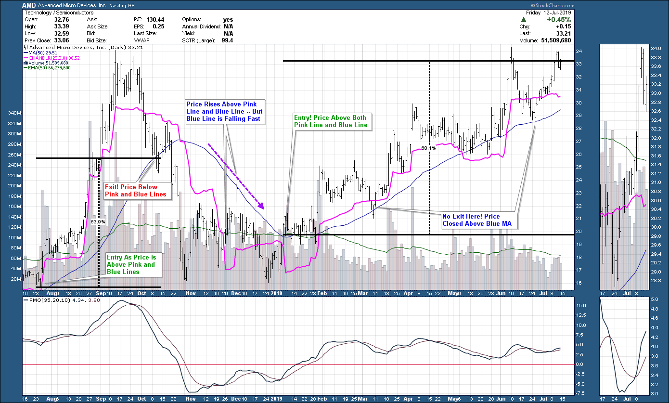Select the Options value yes
This screenshot has height=403, width=669.
click(228, 20)
